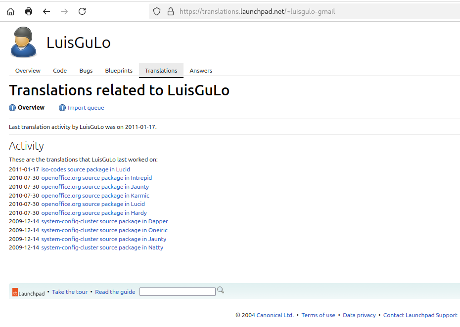Open openoffice.org source package in Lucid
The width and height of the screenshot is (460, 327).
point(93,204)
